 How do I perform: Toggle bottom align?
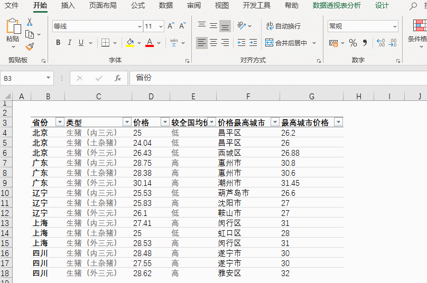225,26
